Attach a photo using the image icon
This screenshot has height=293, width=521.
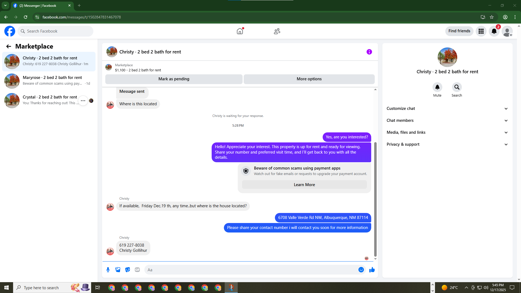pos(118,270)
